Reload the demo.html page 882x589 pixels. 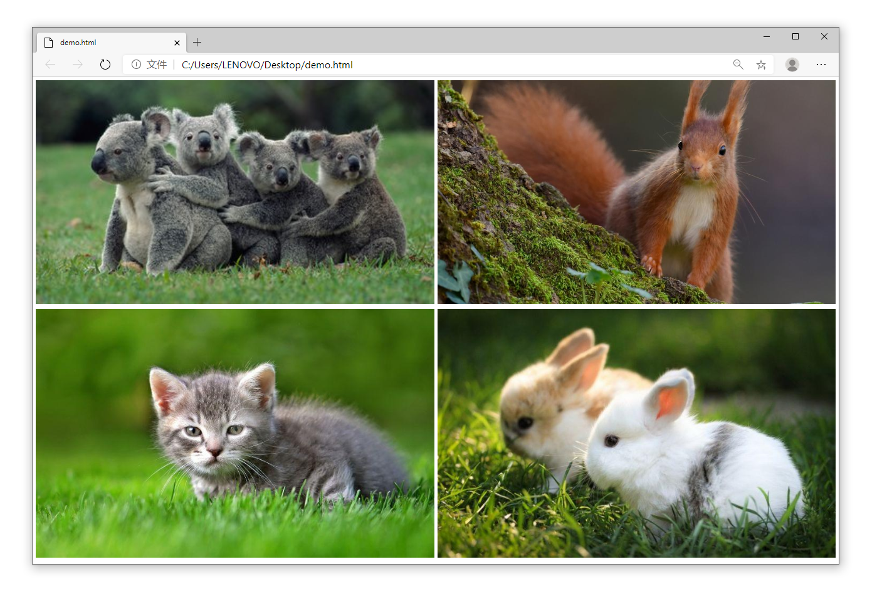point(105,65)
